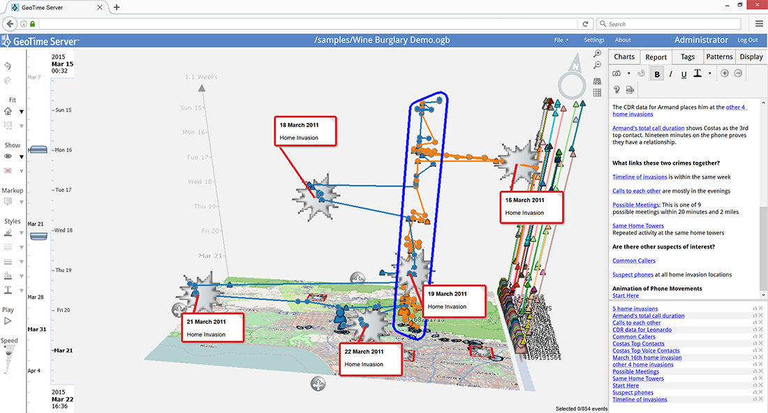The width and height of the screenshot is (768, 413).
Task: Export the report using the document icon
Action: [630, 89]
